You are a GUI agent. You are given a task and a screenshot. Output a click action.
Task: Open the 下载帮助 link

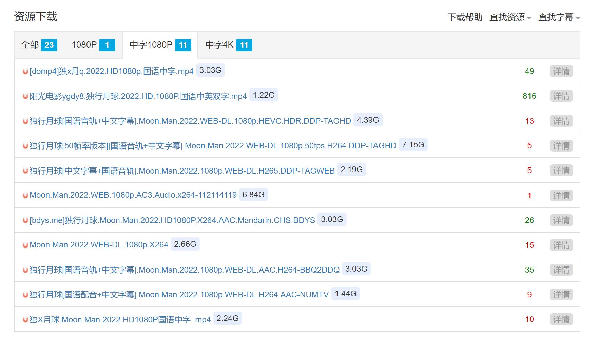click(465, 17)
